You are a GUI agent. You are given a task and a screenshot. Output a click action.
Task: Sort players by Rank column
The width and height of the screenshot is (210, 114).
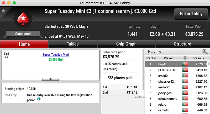coord(151,58)
